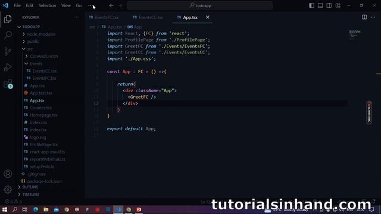
Task: Open File Explorer from the taskbar
Action: click(46, 209)
